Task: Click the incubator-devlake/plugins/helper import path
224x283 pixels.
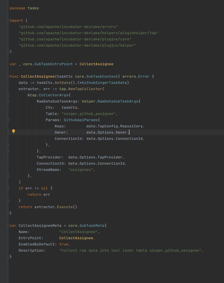Action: pyautogui.click(x=77, y=45)
